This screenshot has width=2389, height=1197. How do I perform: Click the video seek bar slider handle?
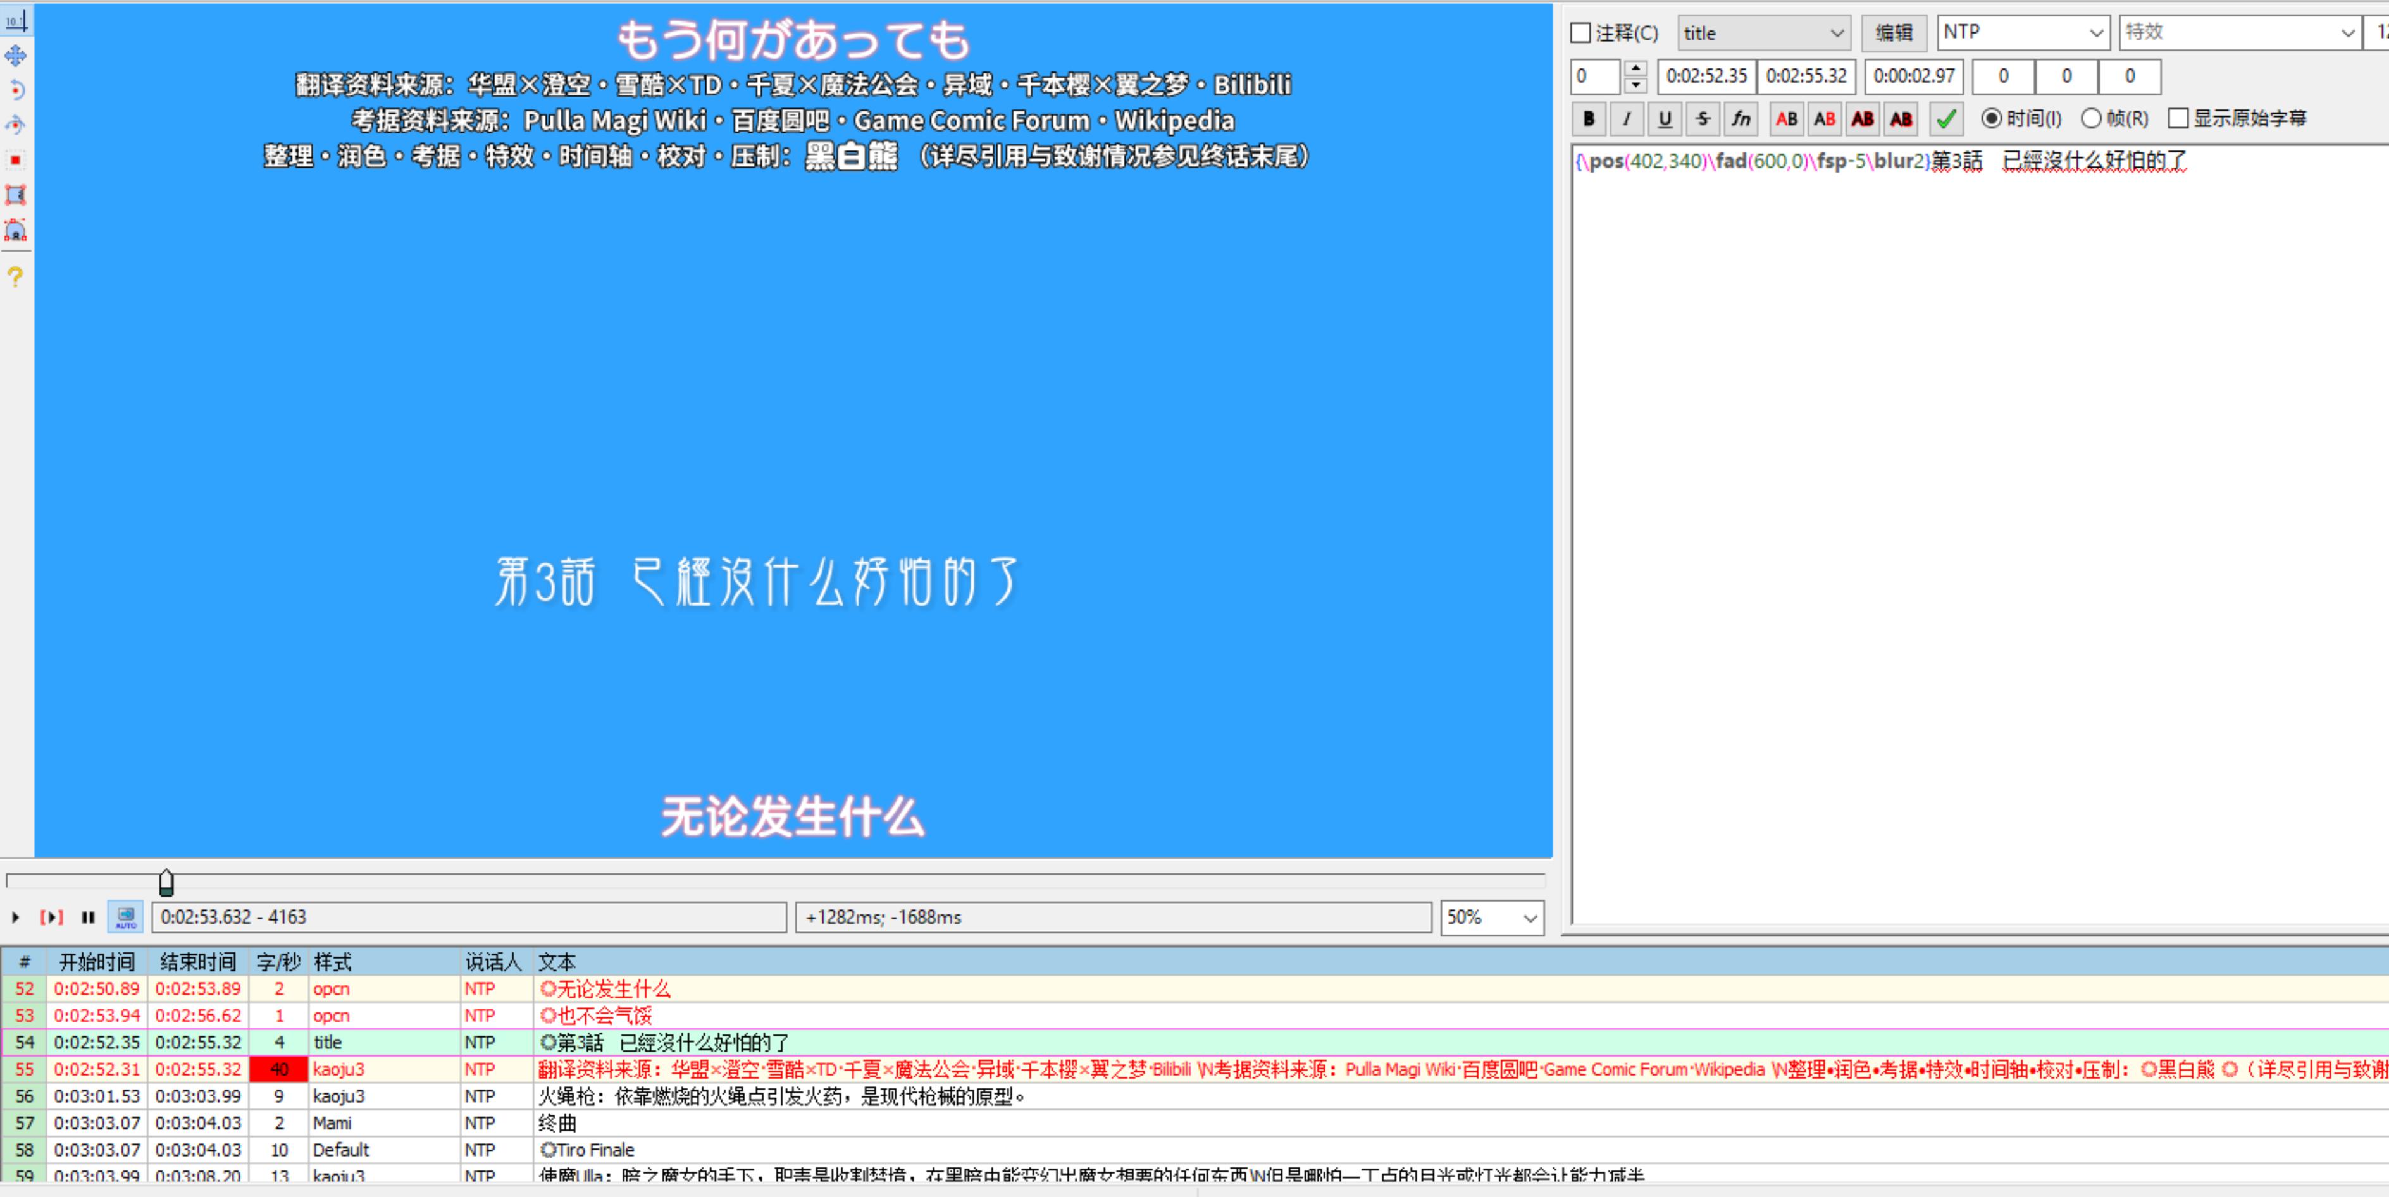166,881
